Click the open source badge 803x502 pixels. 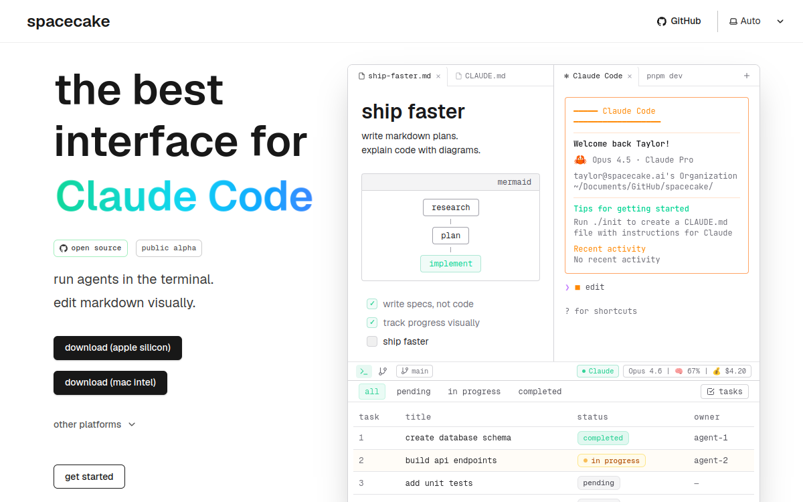(x=90, y=248)
